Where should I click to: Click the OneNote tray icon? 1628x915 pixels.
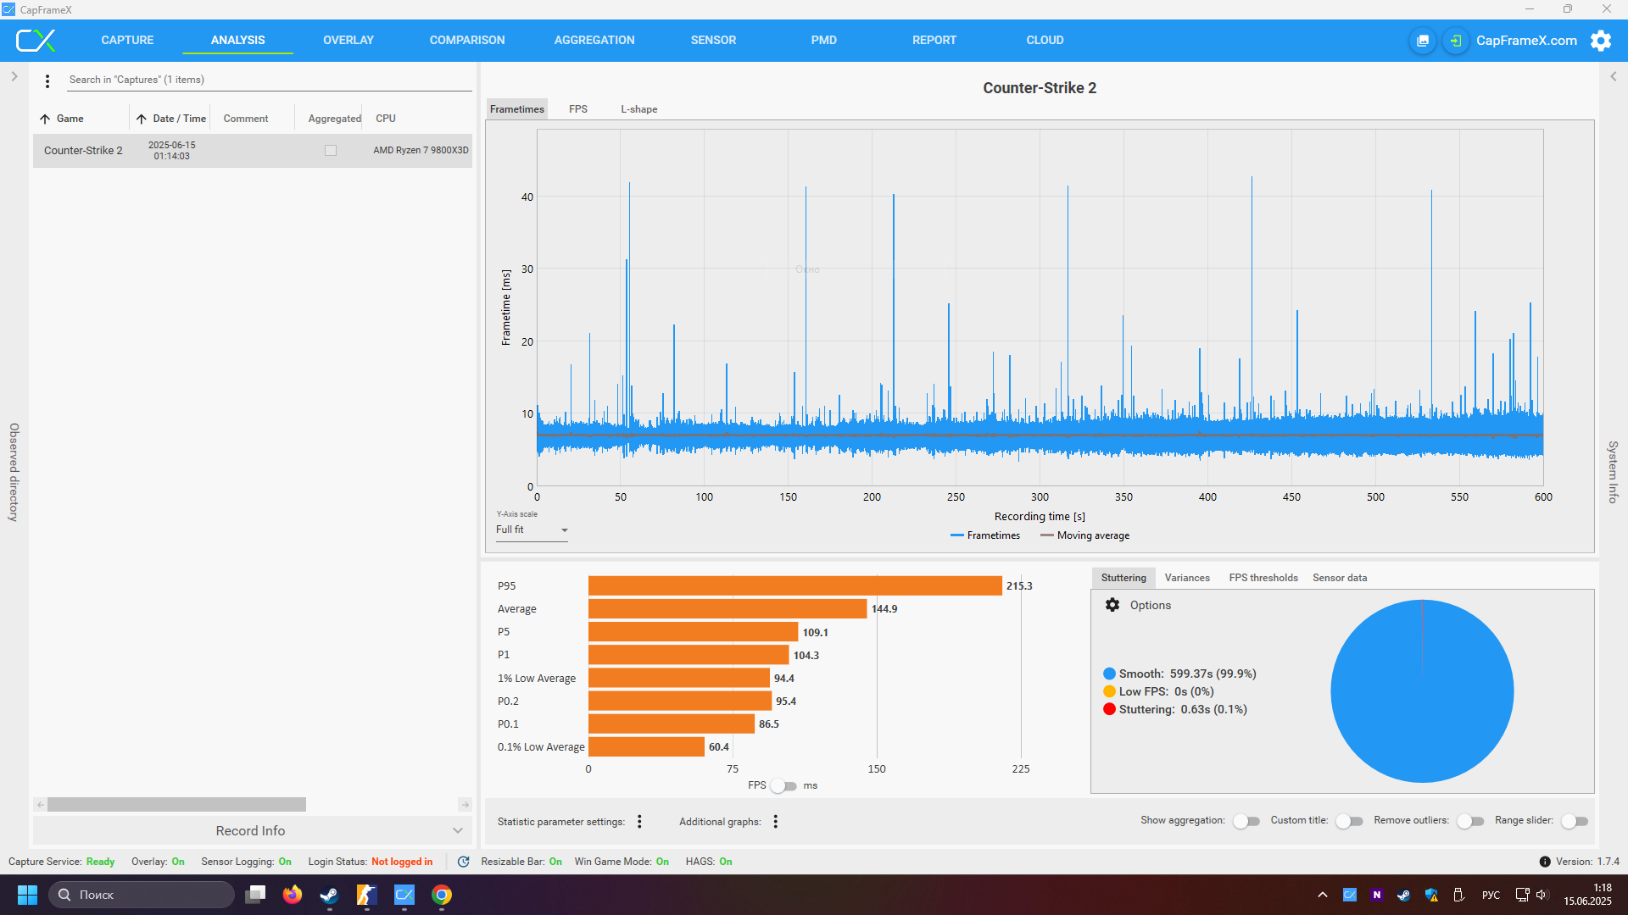pyautogui.click(x=1376, y=895)
